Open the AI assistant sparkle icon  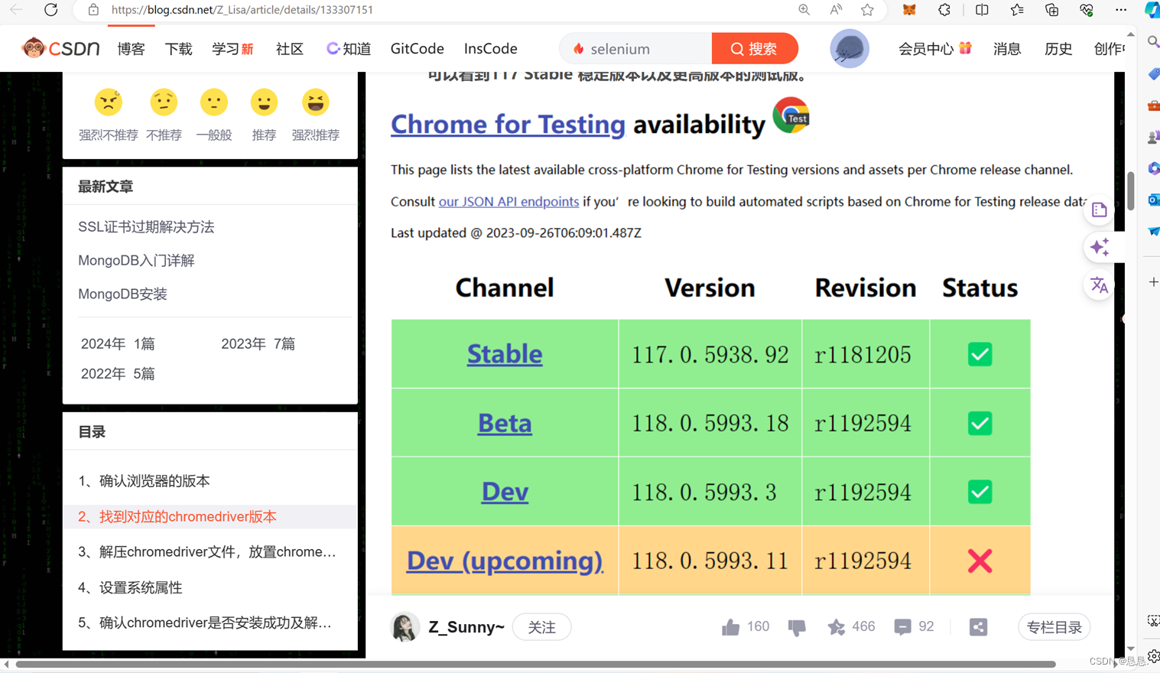[1100, 246]
